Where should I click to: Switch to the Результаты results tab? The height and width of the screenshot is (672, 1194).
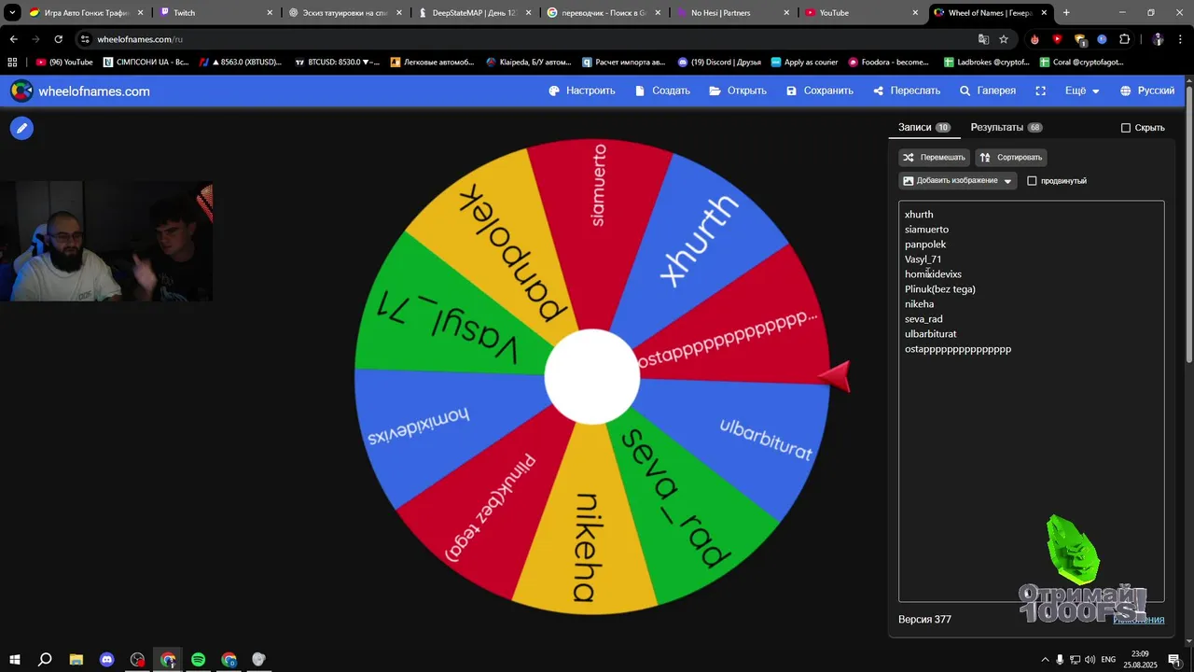point(1007,127)
